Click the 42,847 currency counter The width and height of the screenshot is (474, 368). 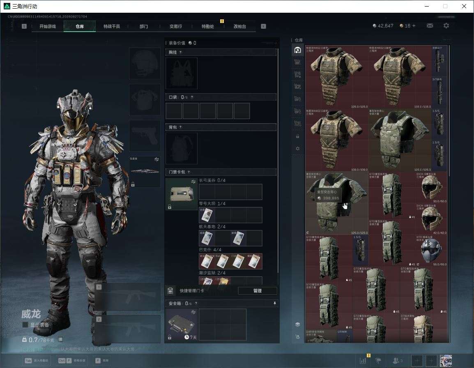(383, 26)
